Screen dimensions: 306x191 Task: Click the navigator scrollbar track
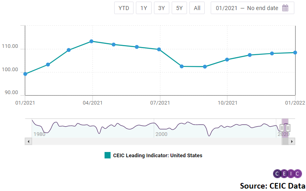coord(153,142)
